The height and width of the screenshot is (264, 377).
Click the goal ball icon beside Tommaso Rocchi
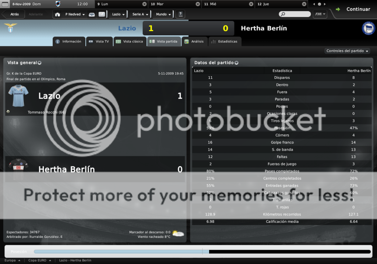pyautogui.click(x=8, y=112)
